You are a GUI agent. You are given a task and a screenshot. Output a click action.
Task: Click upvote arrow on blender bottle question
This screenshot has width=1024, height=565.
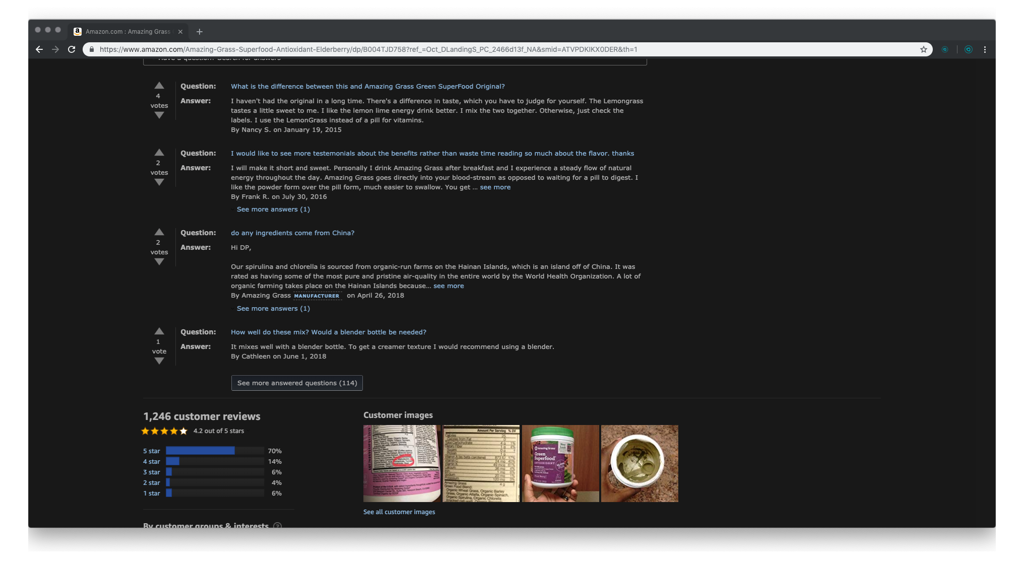(159, 330)
